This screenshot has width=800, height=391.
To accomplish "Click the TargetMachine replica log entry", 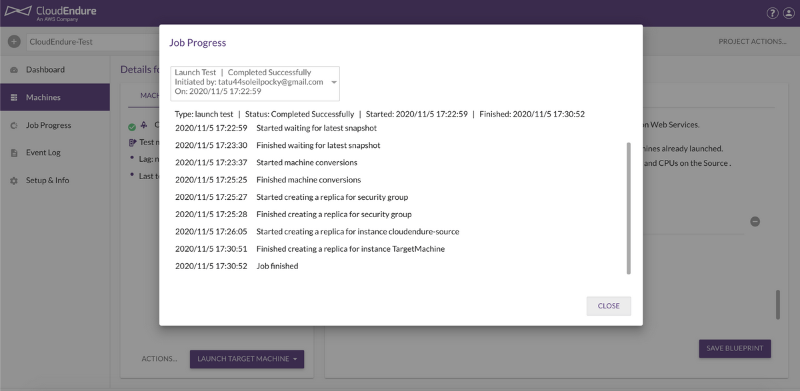I will (x=351, y=249).
